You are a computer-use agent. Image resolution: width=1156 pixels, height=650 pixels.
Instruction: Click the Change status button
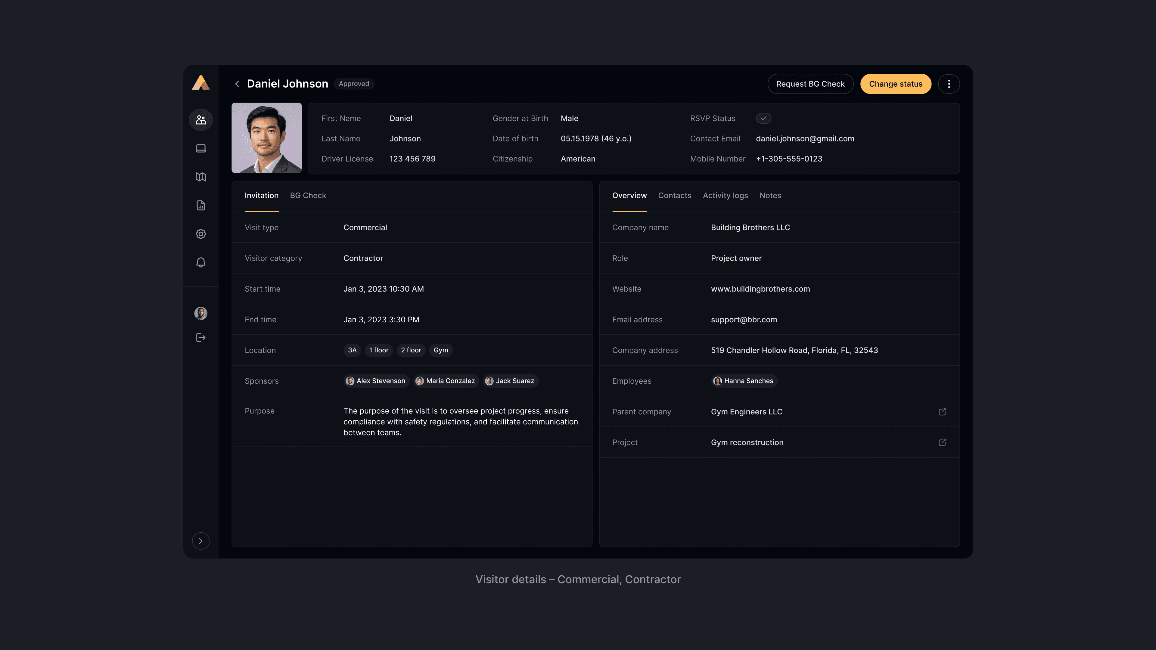click(895, 84)
